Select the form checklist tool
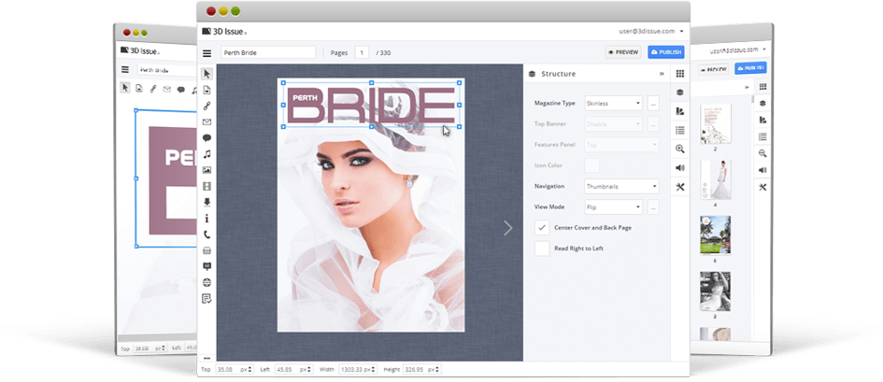 207,299
